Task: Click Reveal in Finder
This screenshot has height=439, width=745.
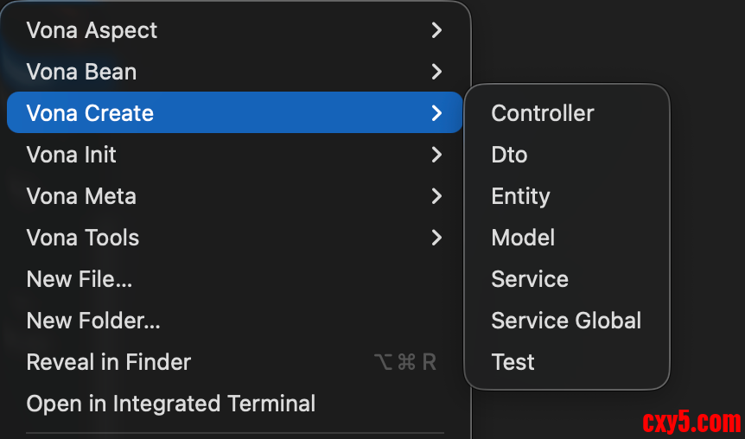Action: pyautogui.click(x=109, y=362)
